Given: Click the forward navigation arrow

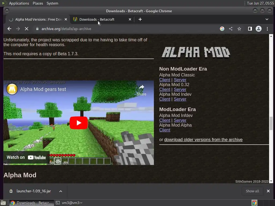Looking at the screenshot, I should tap(18, 29).
